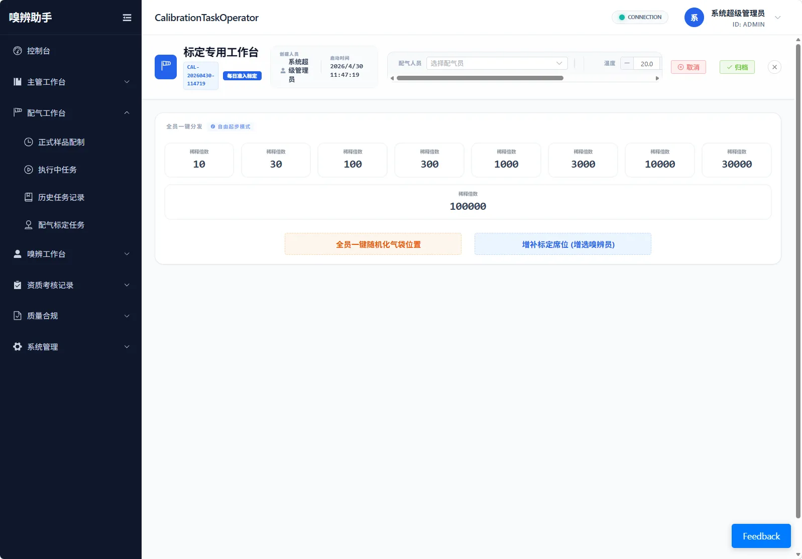Click the 嗅辨助手 app title

pyautogui.click(x=31, y=18)
